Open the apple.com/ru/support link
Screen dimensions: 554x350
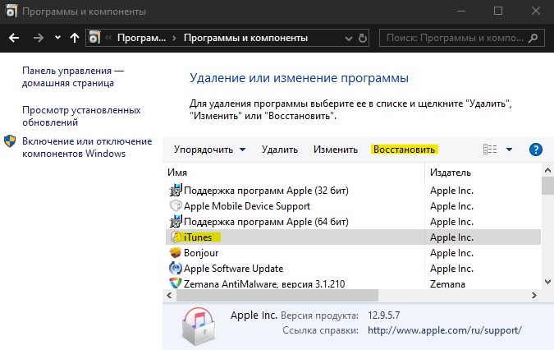pyautogui.click(x=445, y=330)
